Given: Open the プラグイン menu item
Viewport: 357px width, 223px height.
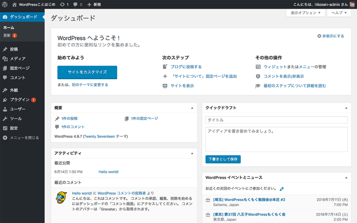Looking at the screenshot, I should (22, 100).
